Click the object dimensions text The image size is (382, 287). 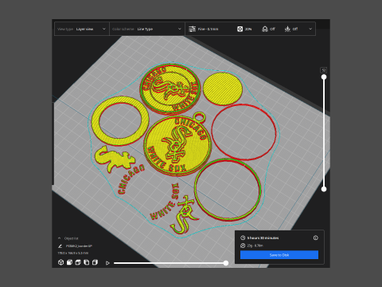73,253
